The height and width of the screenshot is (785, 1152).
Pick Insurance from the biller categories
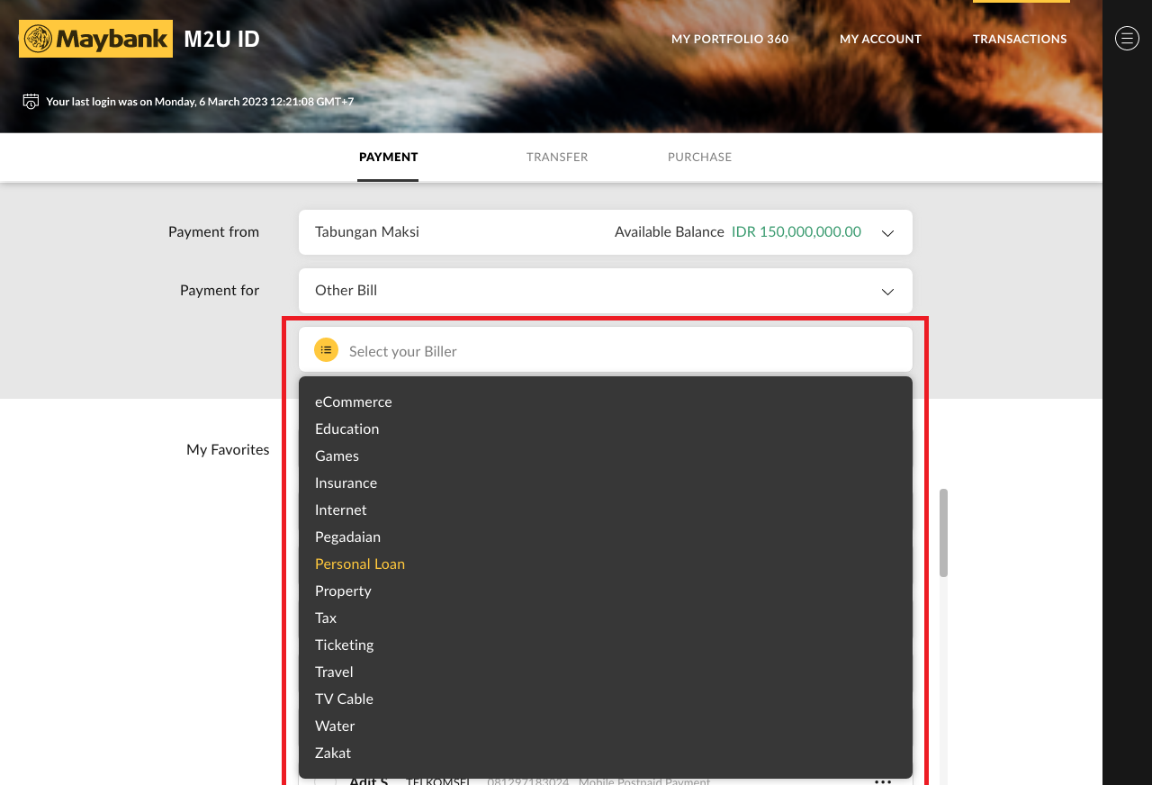point(346,483)
